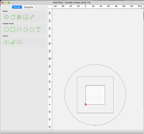Switch to the Design tab
Image resolution: width=144 pixels, height=134 pixels.
[x=17, y=7]
